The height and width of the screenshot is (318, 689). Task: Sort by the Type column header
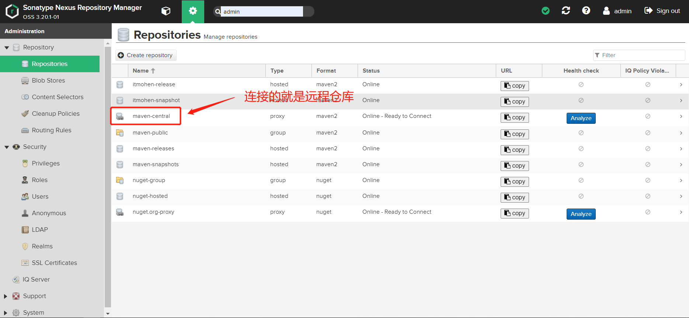tap(289, 71)
